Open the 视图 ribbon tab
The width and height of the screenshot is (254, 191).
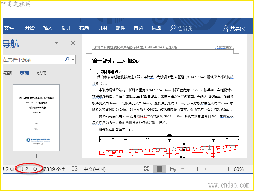(156, 28)
